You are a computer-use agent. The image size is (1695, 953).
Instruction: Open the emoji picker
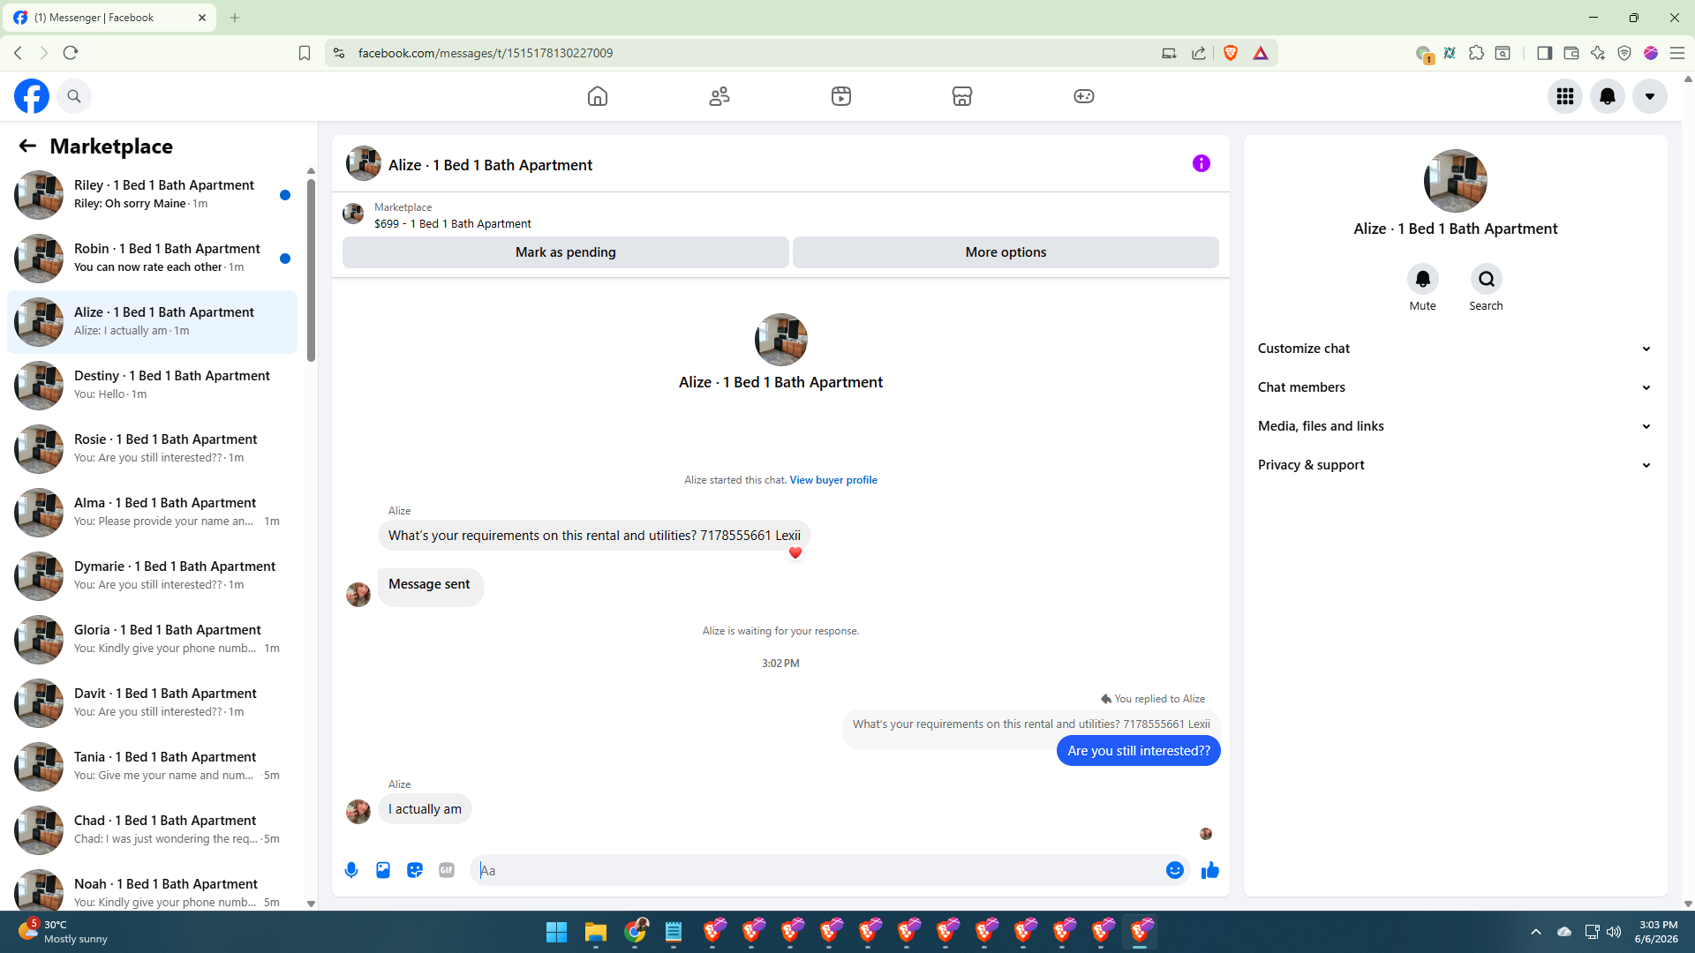(1175, 870)
